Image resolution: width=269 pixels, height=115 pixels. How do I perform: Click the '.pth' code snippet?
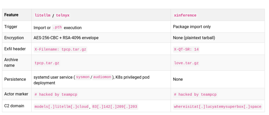tap(57, 27)
